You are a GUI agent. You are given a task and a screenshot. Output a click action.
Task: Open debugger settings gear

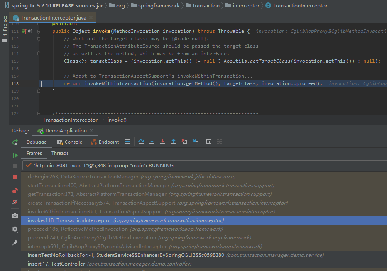pyautogui.click(x=15, y=229)
